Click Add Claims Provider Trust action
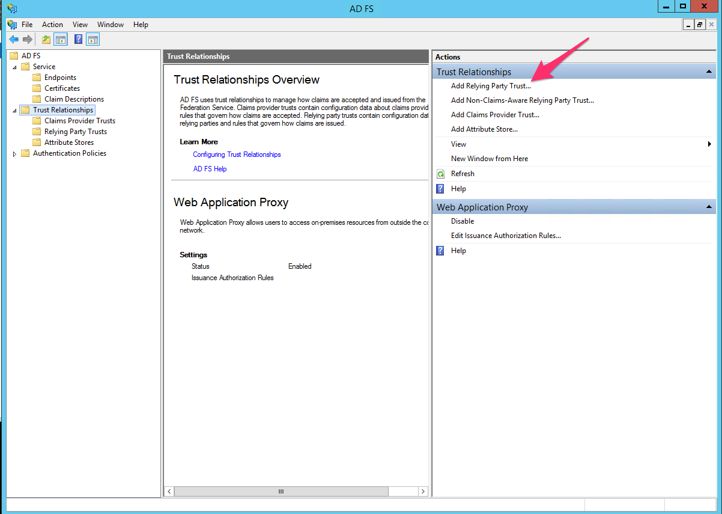 click(495, 115)
